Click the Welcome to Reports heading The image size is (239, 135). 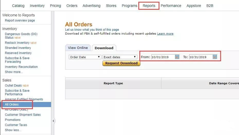tap(18, 15)
